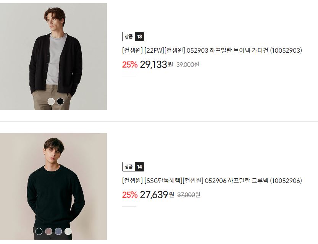Click the struck-through 37,000원 original price

[x=189, y=195]
